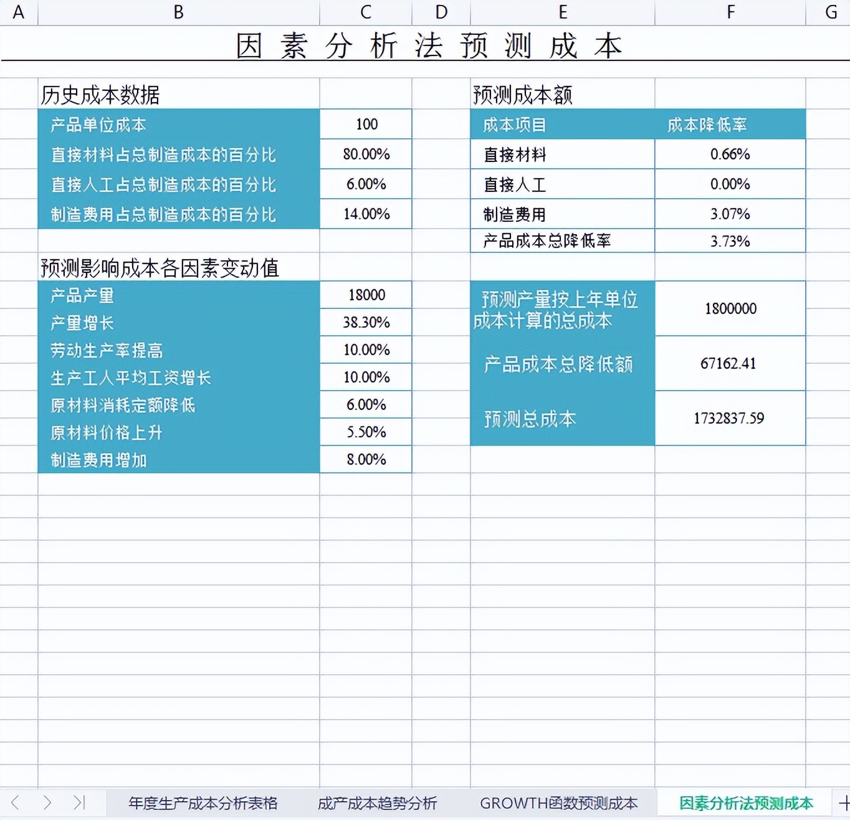The height and width of the screenshot is (820, 850).
Task: Select the GROWTH函数预测成本 sheet tab
Action: 560,803
